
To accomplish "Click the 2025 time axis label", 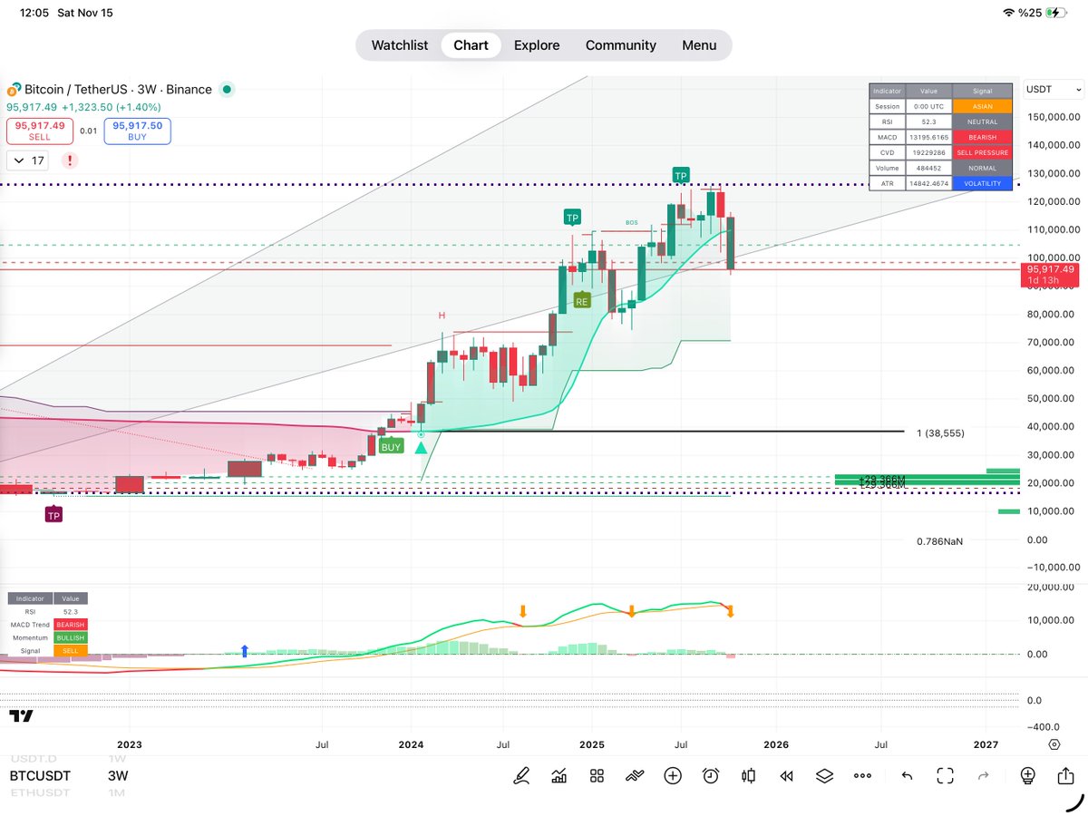I will tap(592, 744).
